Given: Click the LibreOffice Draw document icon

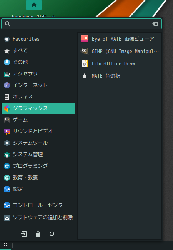Looking at the screenshot, I should [x=85, y=63].
